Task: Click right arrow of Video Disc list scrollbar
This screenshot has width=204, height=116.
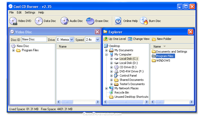Action: [97, 102]
